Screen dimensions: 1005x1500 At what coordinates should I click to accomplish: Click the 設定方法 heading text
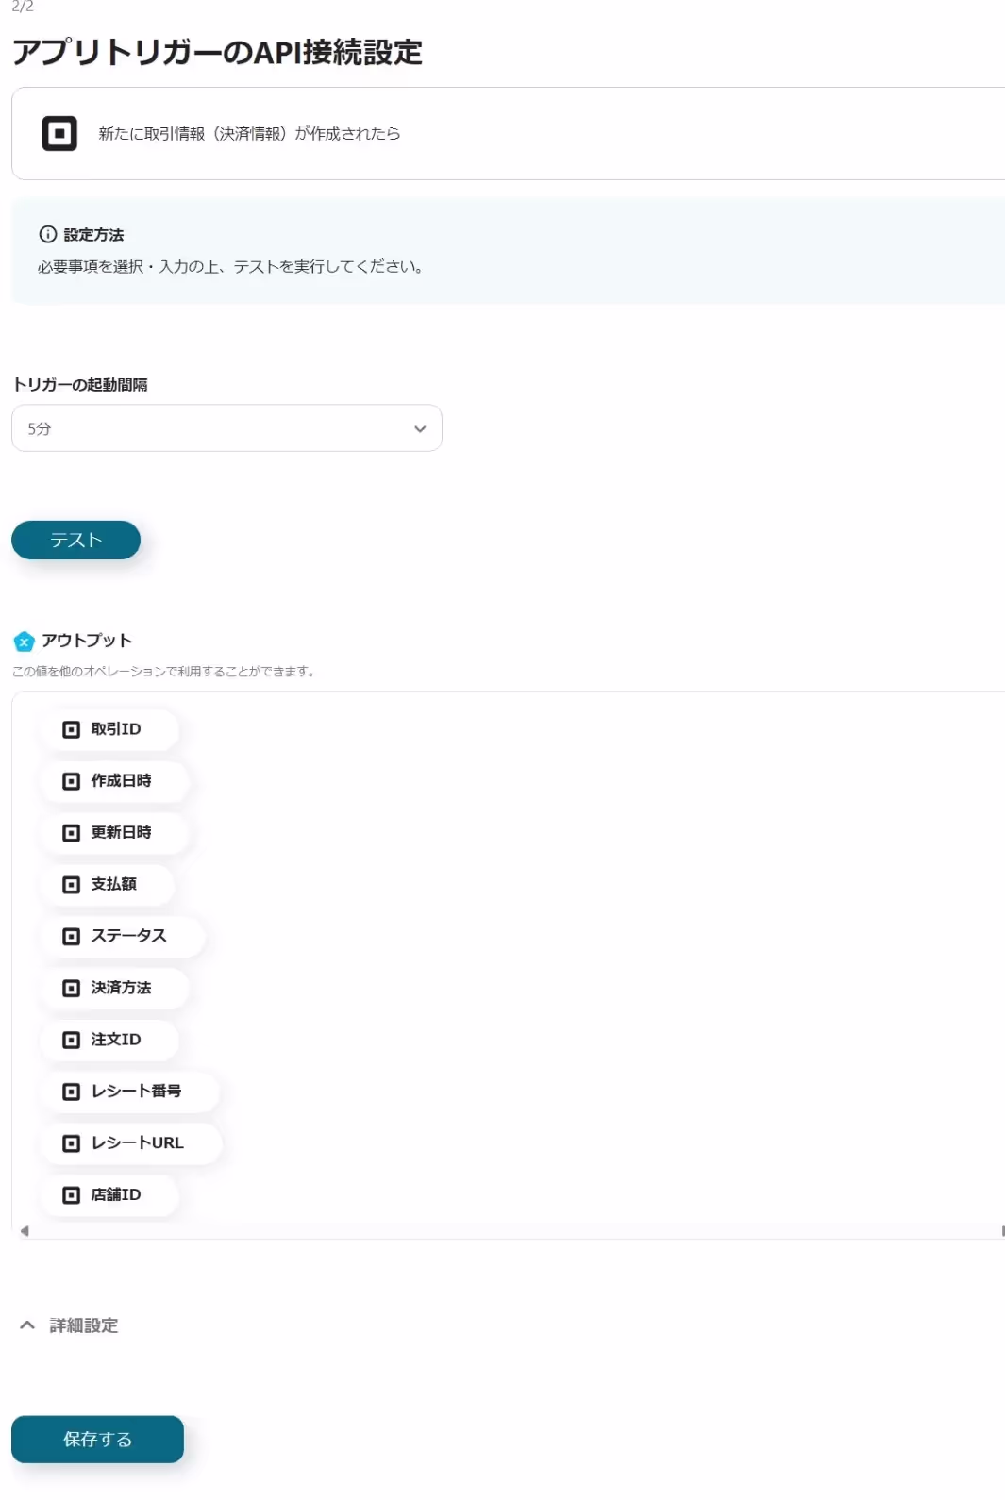click(93, 235)
